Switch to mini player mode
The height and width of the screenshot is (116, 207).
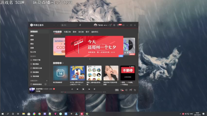[123, 25]
